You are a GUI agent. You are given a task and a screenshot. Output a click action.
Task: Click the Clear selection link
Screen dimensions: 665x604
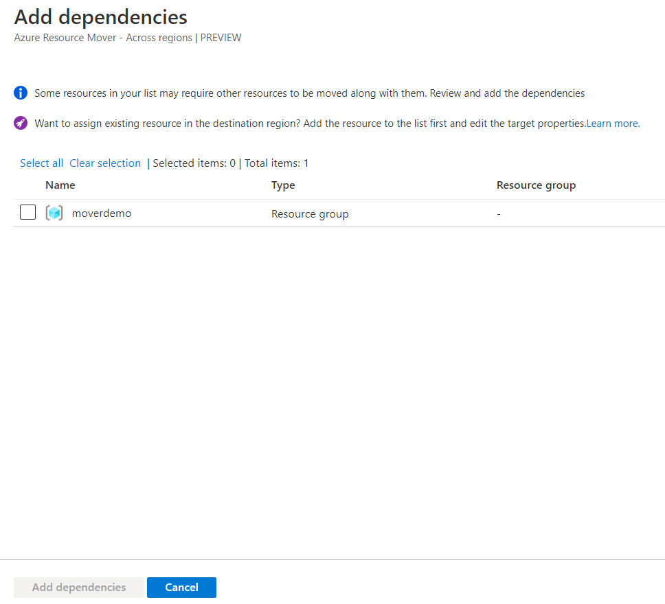click(104, 163)
